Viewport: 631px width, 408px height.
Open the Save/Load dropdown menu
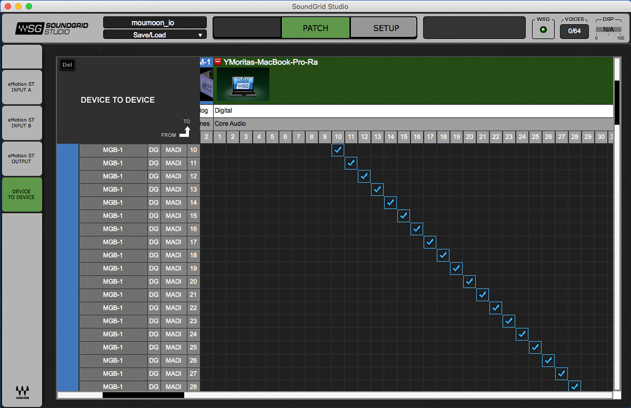pos(155,35)
